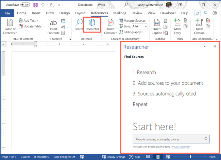Open the Customize Quick Access Toolbar dropdown
The image size is (221, 160).
pos(59,5)
